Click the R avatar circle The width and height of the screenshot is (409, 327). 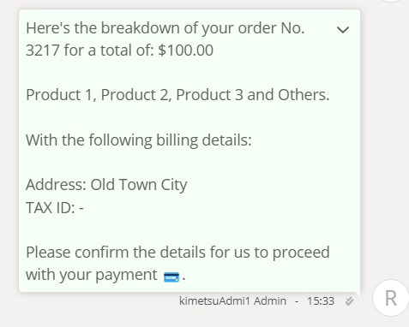click(391, 298)
